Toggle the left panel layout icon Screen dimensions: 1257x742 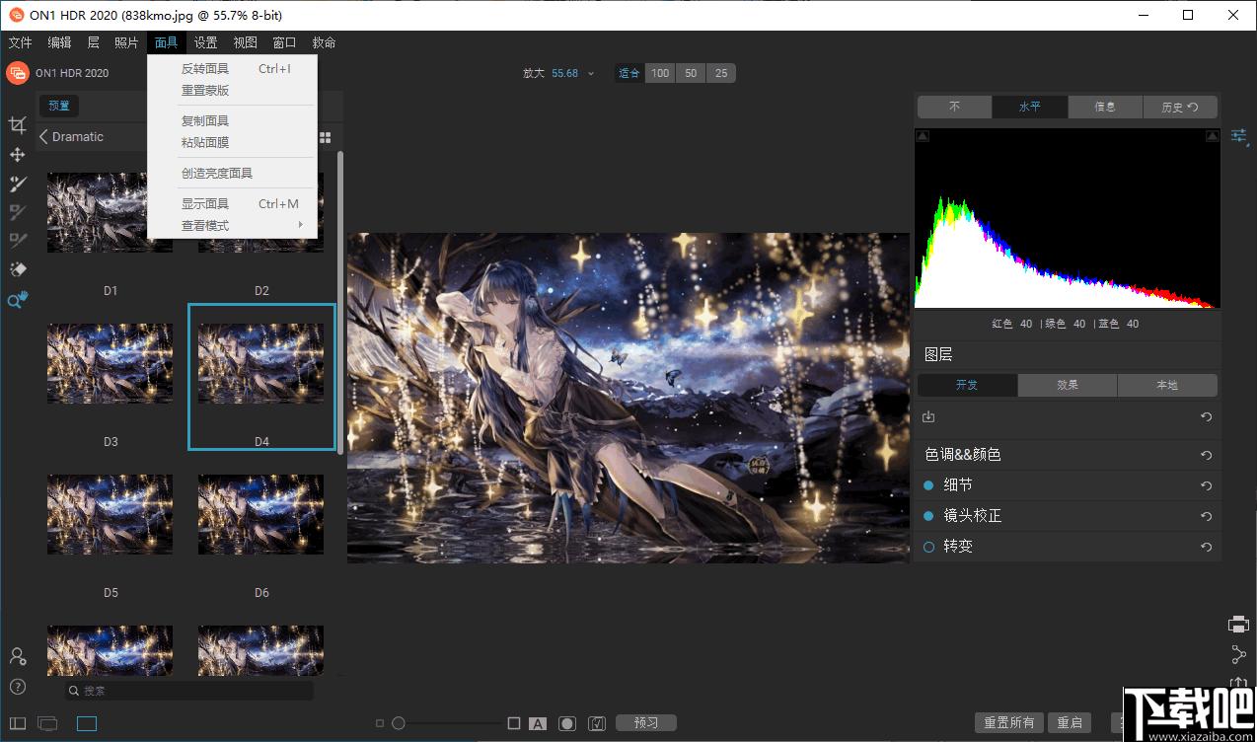coord(17,724)
